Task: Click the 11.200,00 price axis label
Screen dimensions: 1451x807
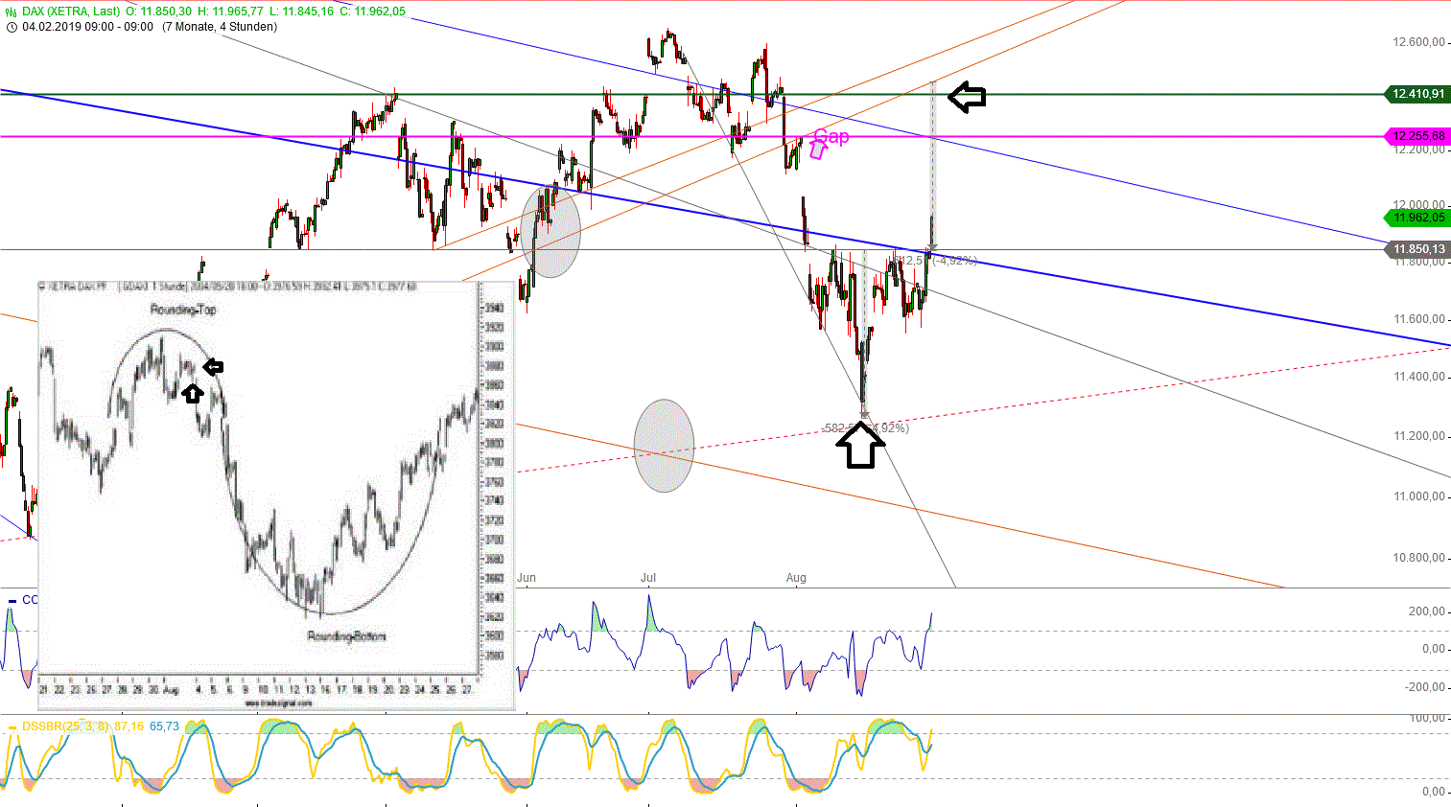Action: pos(1418,436)
